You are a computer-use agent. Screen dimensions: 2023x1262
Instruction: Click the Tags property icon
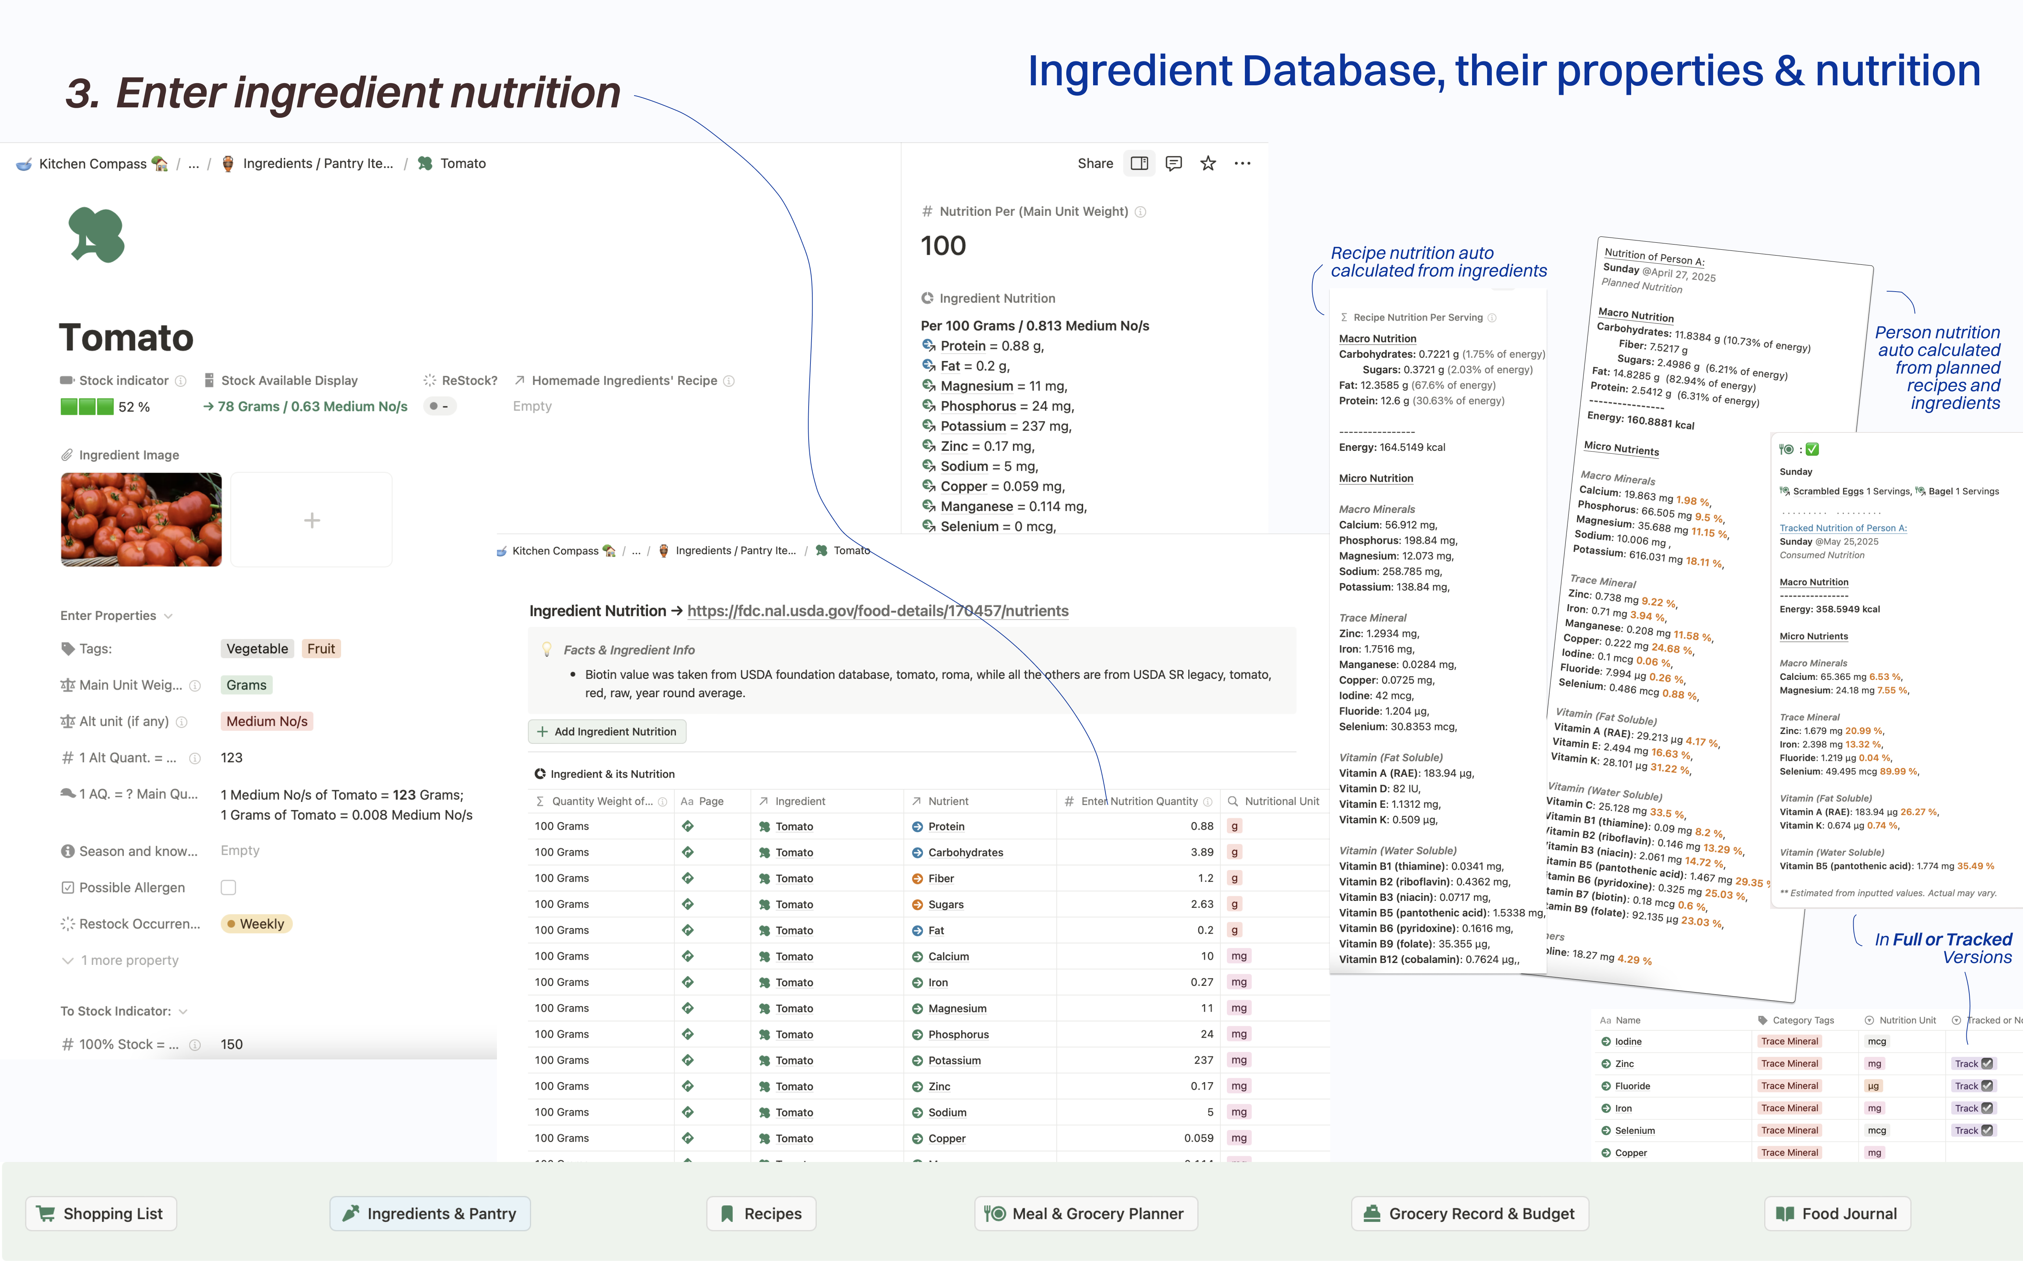[68, 649]
